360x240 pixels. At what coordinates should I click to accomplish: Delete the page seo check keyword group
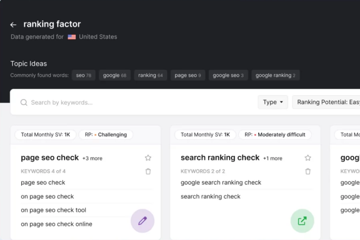pos(148,171)
